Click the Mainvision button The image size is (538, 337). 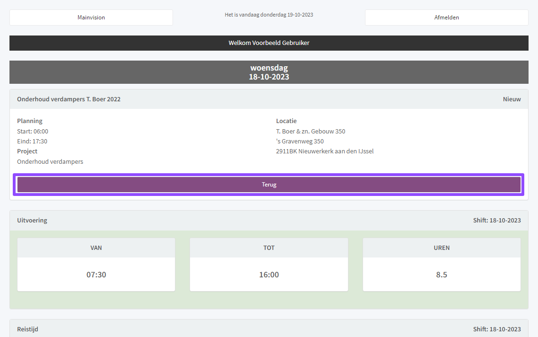[91, 18]
